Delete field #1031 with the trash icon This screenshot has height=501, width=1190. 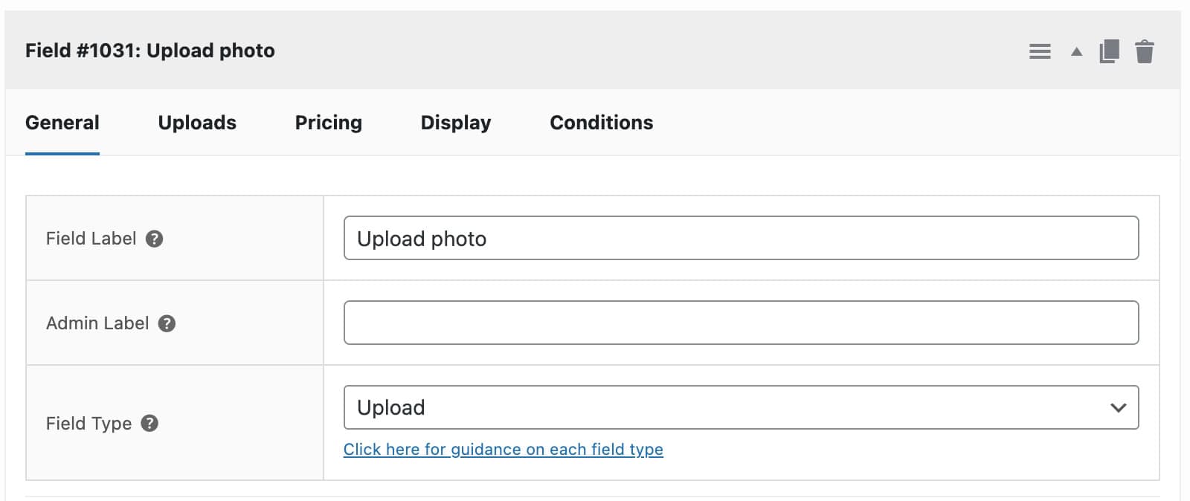1144,51
